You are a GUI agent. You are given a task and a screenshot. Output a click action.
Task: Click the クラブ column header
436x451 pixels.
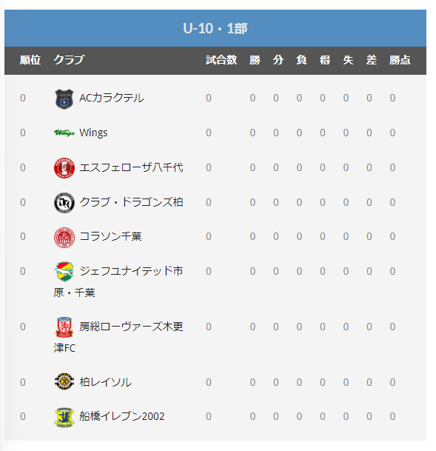pyautogui.click(x=70, y=60)
